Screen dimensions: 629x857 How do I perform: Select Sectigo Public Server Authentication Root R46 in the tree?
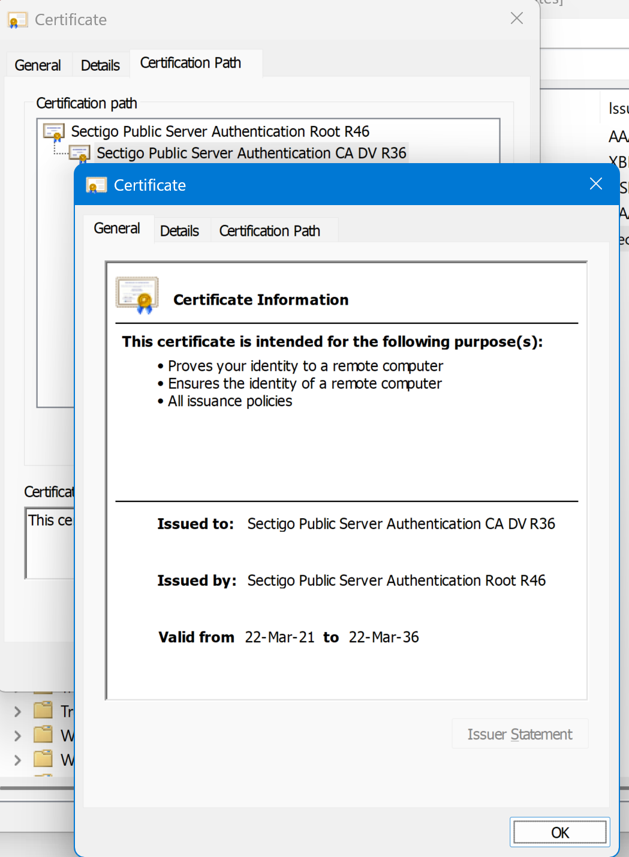tap(220, 132)
